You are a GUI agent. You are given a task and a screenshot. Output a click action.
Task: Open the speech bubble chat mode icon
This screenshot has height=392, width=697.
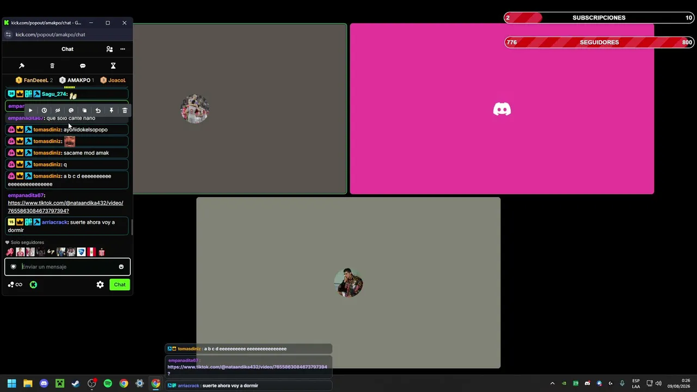click(x=83, y=66)
